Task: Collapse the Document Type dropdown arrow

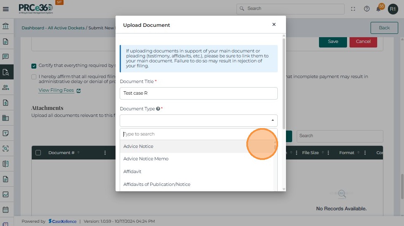Action: 272,121
